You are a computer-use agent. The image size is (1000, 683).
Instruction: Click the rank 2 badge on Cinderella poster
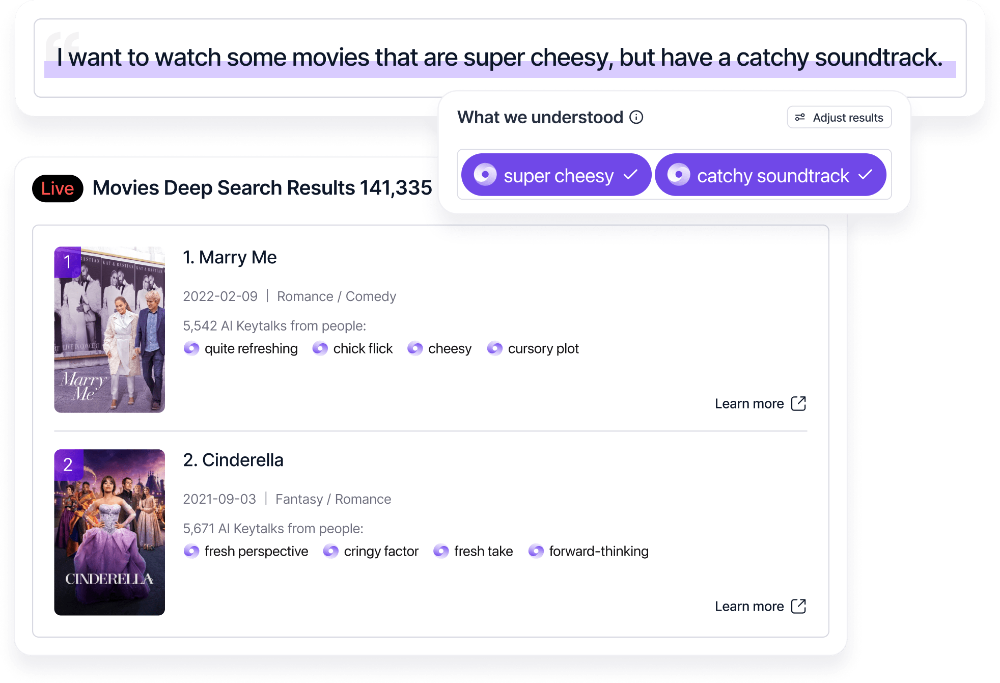(68, 465)
